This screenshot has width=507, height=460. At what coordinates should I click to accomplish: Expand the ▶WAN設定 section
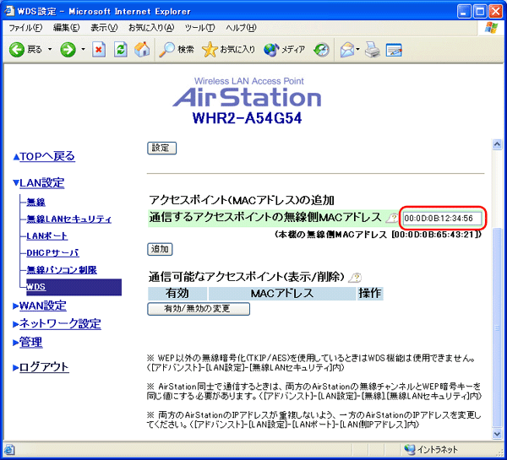click(40, 306)
